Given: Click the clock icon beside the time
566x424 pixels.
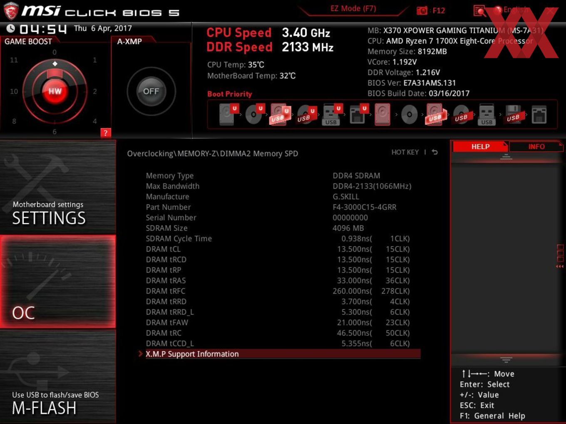Looking at the screenshot, I should click(11, 28).
